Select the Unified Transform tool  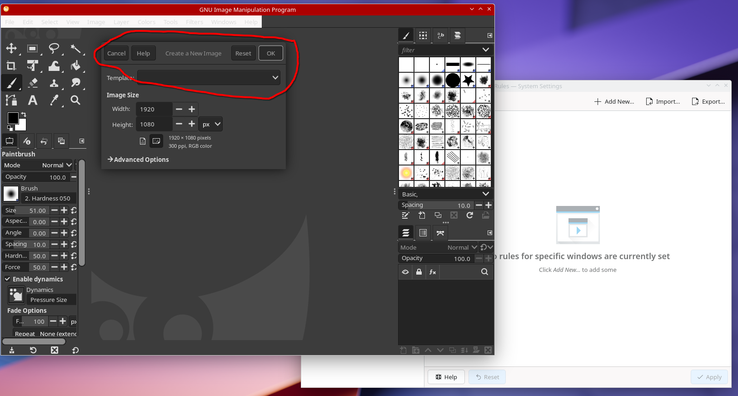[32, 66]
